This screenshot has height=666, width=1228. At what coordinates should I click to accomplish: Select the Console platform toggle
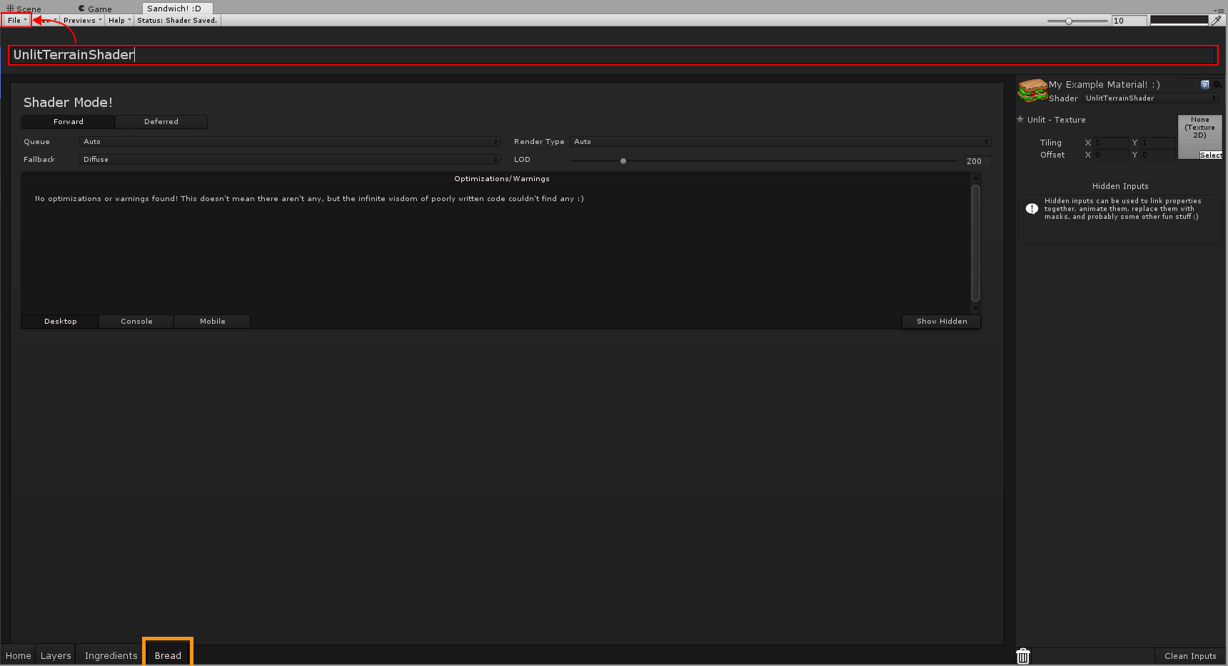point(136,322)
